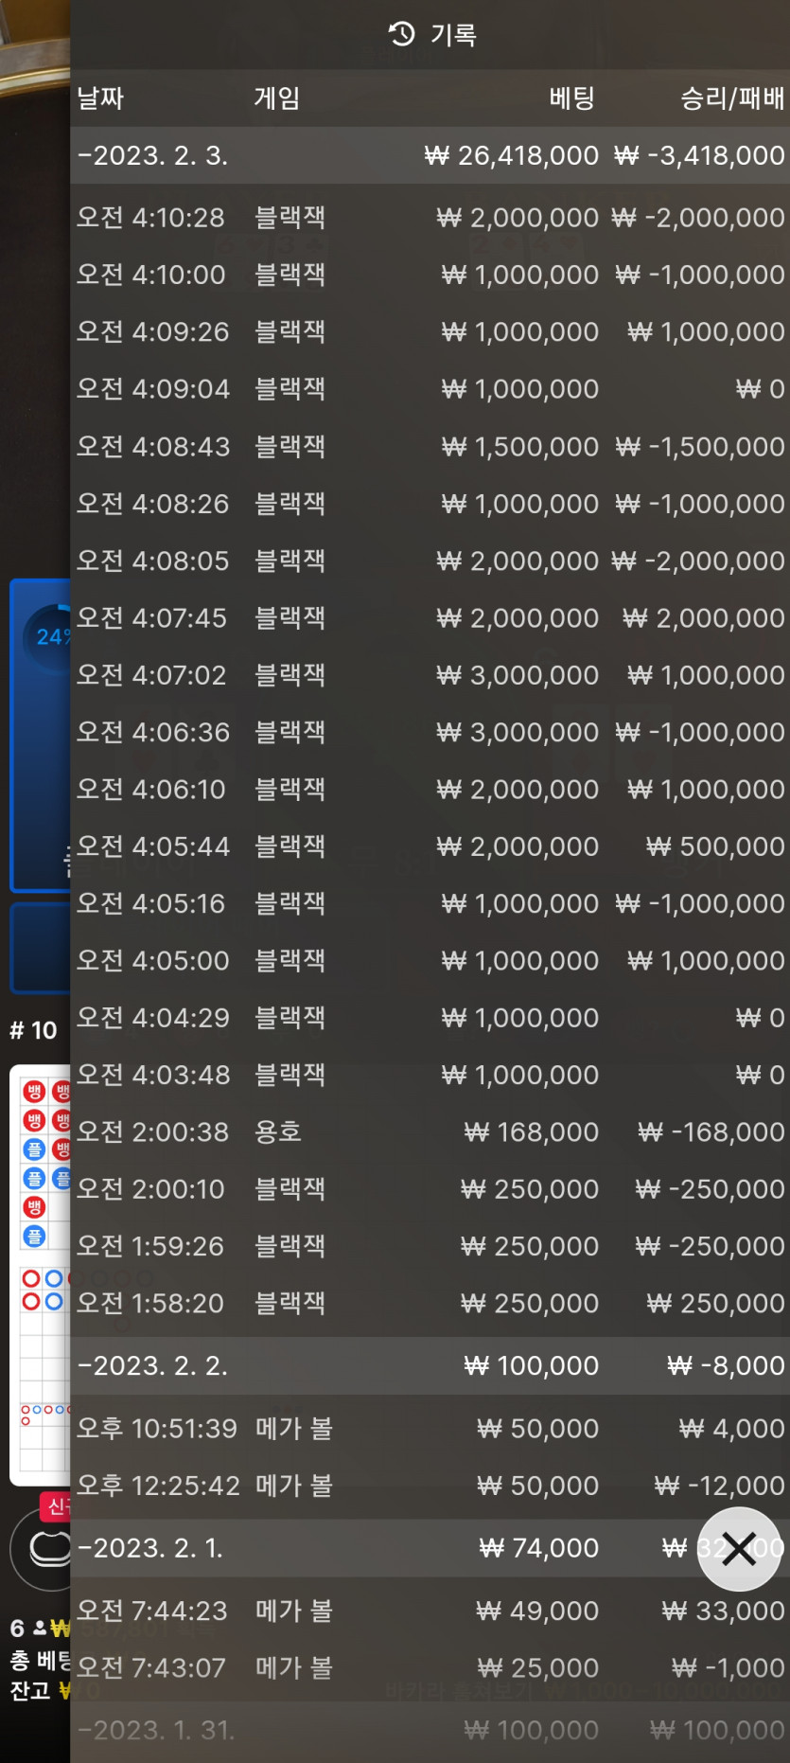Screen dimensions: 790x1763
Task: Click the ₩ -3,418,000 daily result total
Action: pos(699,155)
